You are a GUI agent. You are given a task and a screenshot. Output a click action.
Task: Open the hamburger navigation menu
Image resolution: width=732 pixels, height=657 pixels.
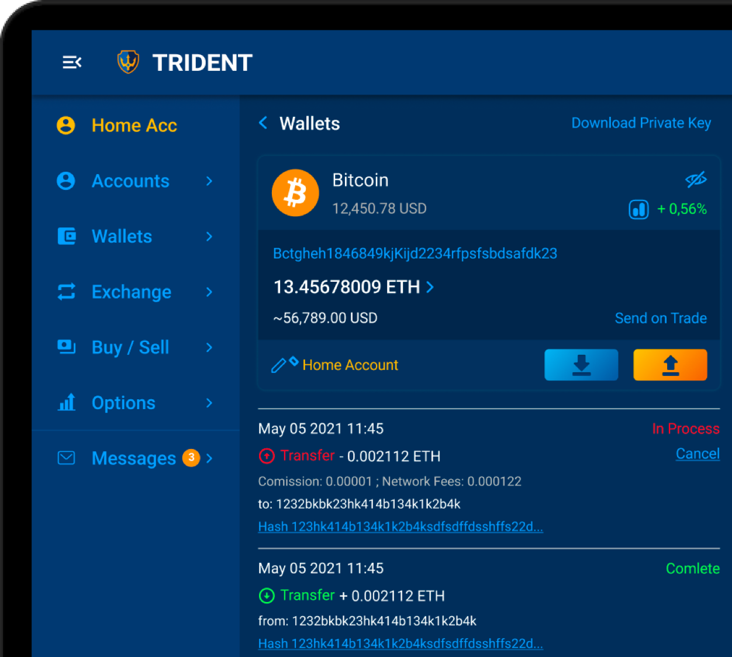(71, 62)
